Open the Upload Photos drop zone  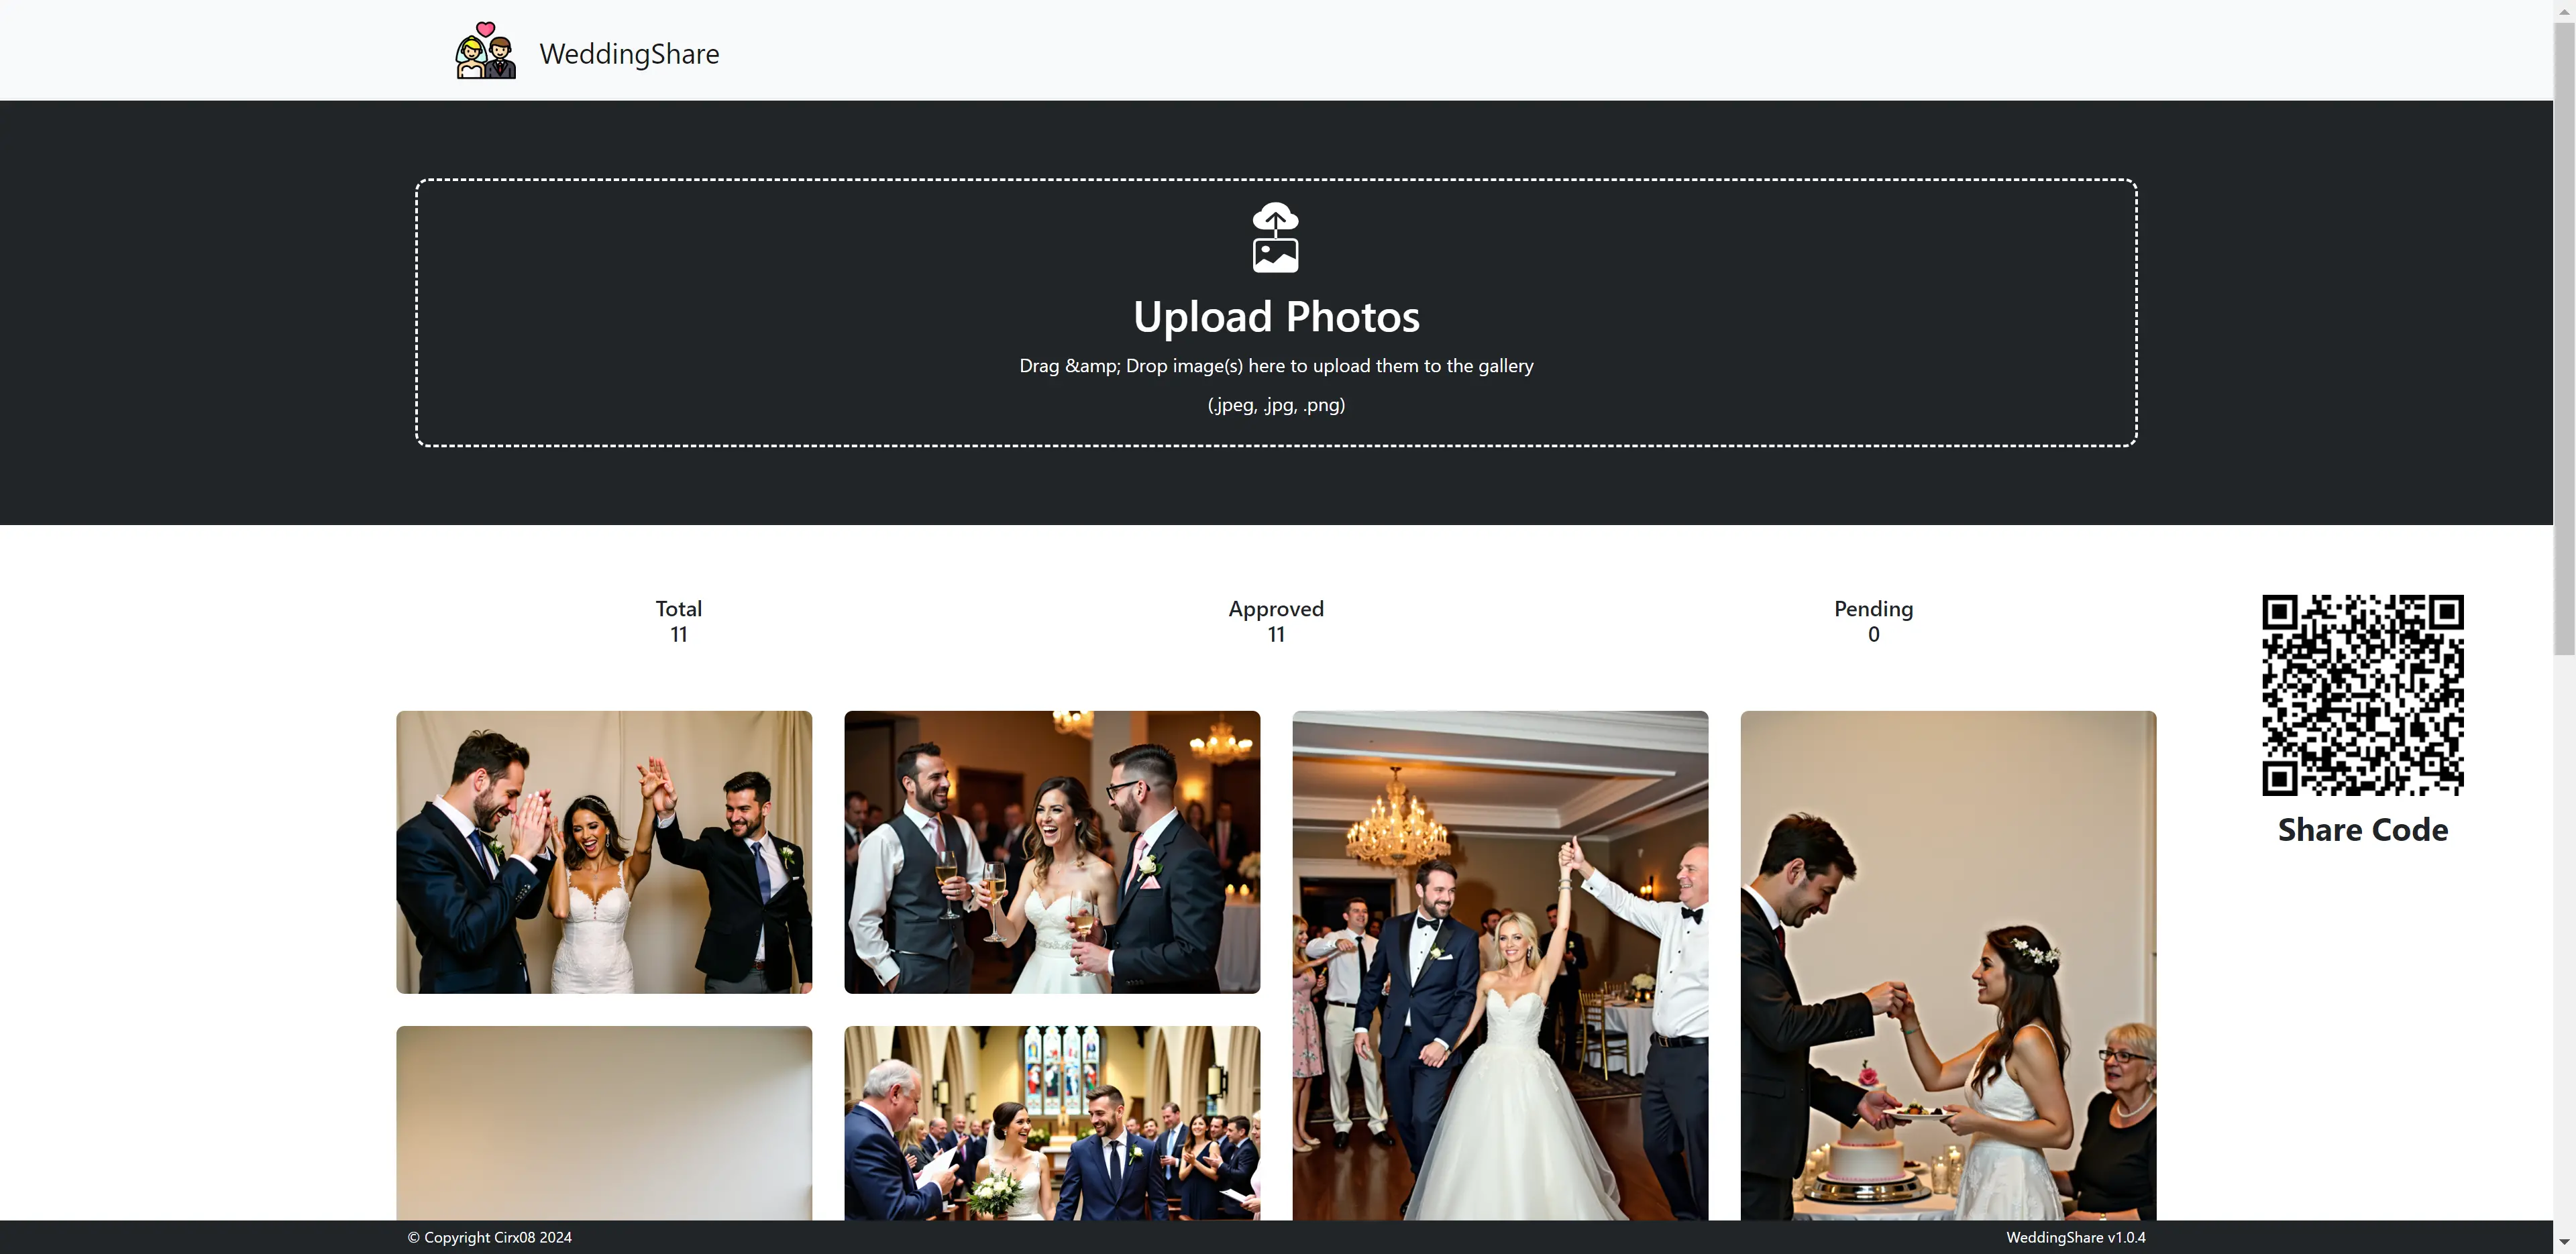(x=1275, y=313)
